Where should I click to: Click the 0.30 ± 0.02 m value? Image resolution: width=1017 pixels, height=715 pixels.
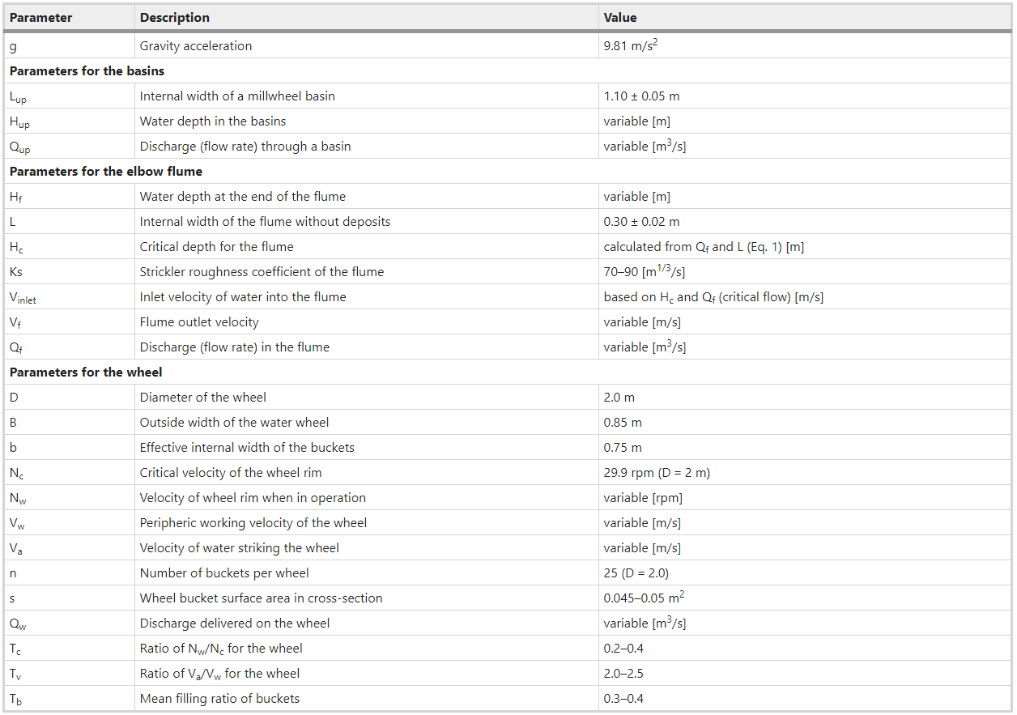coord(641,222)
